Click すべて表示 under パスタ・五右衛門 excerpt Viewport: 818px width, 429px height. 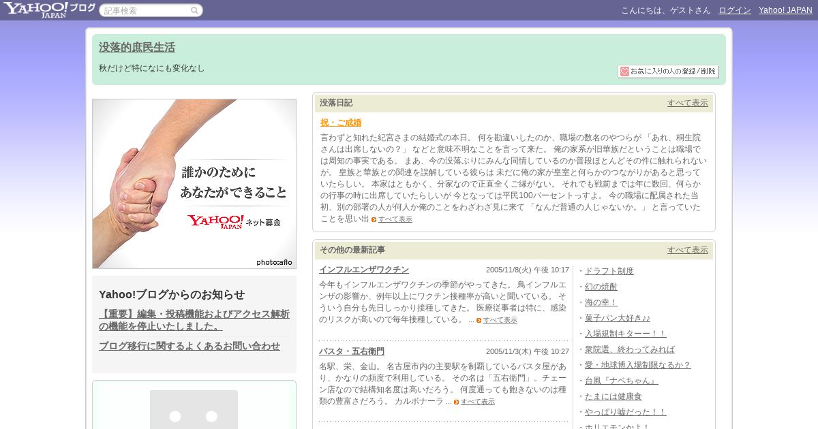tap(478, 402)
